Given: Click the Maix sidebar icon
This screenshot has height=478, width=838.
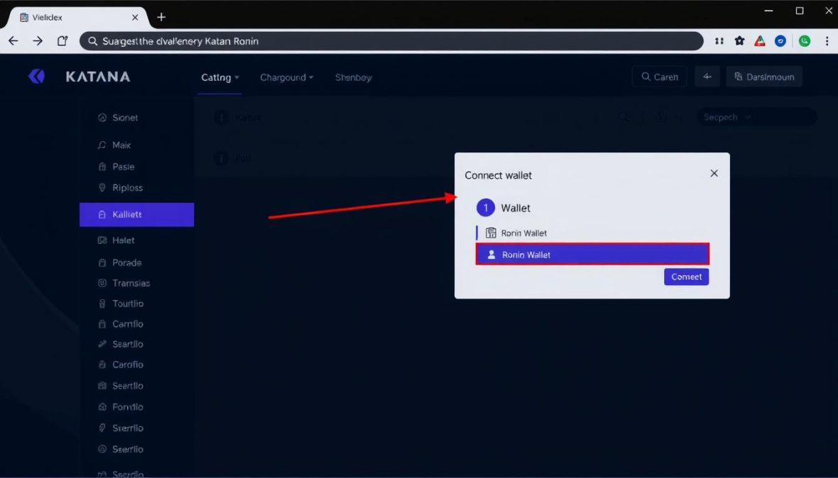Looking at the screenshot, I should [102, 145].
